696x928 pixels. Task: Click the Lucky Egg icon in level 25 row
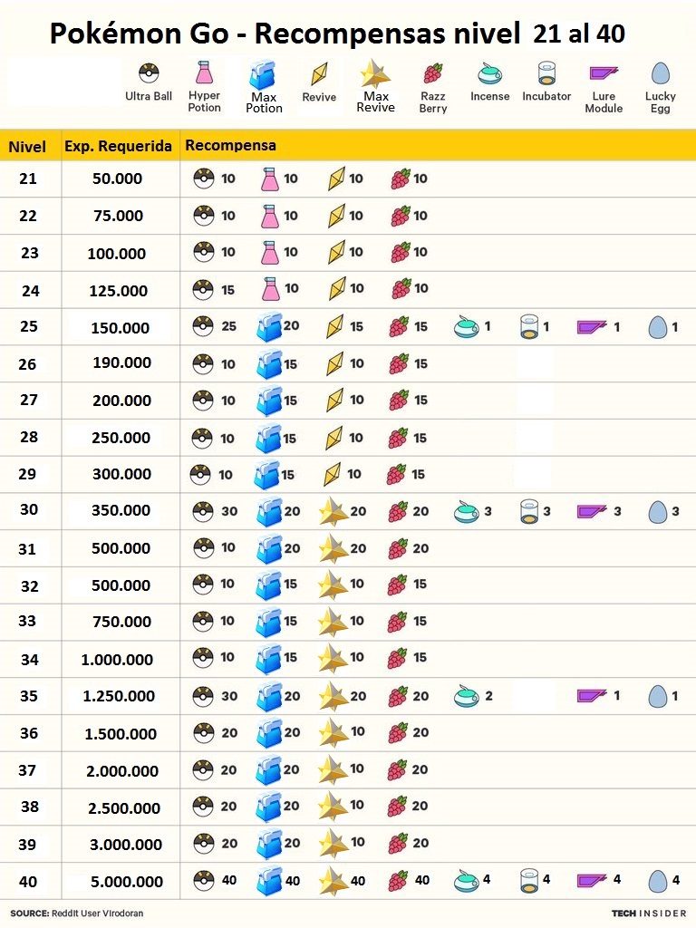click(x=658, y=326)
